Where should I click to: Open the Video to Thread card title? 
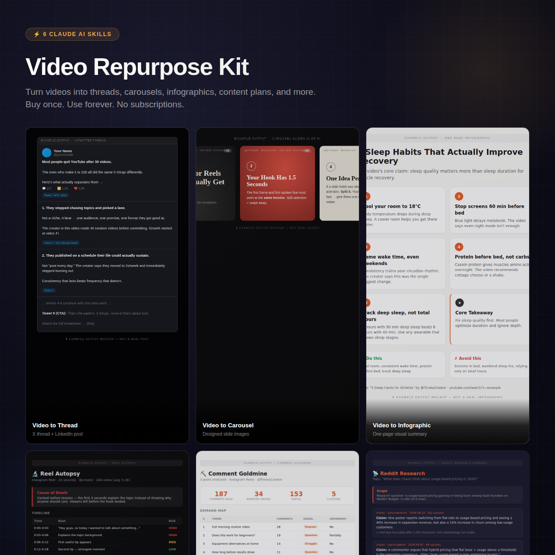point(55,425)
